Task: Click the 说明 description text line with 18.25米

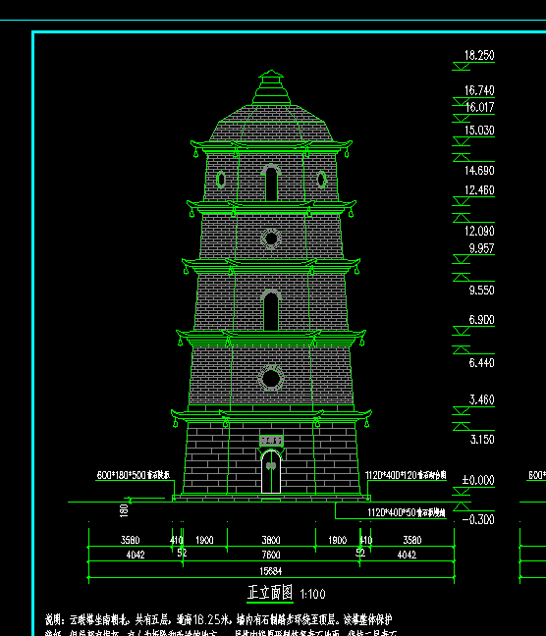Action: (x=218, y=619)
